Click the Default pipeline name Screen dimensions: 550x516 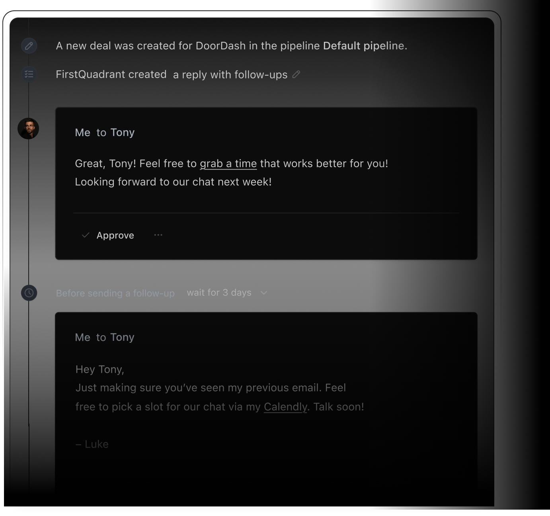click(x=364, y=46)
